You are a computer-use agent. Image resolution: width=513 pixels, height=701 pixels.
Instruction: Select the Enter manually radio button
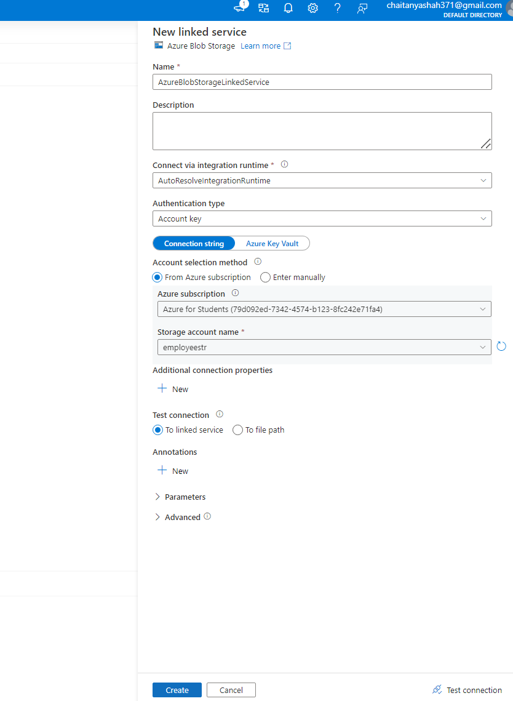tap(264, 277)
